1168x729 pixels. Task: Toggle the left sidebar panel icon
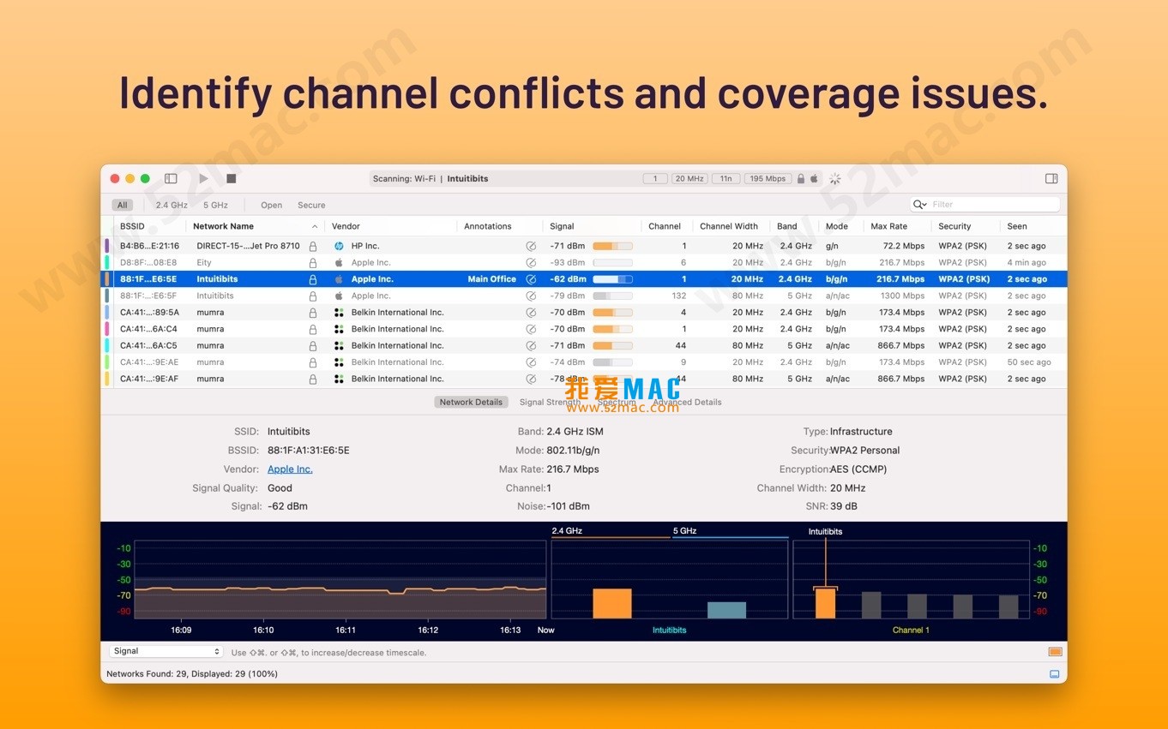171,178
